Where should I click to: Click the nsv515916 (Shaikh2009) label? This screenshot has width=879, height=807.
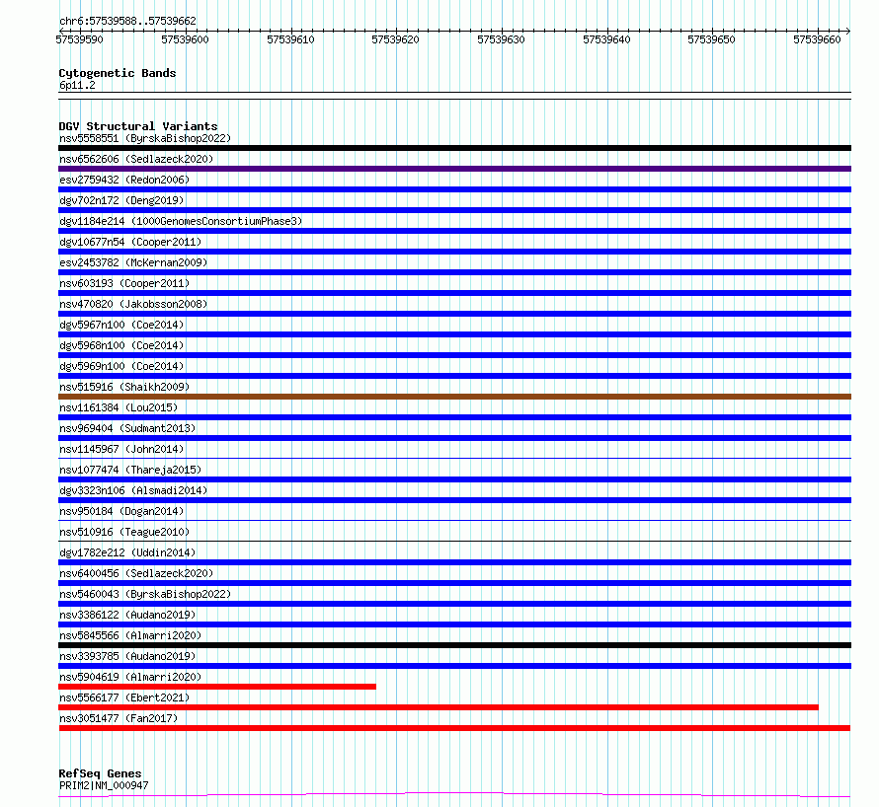coord(124,387)
